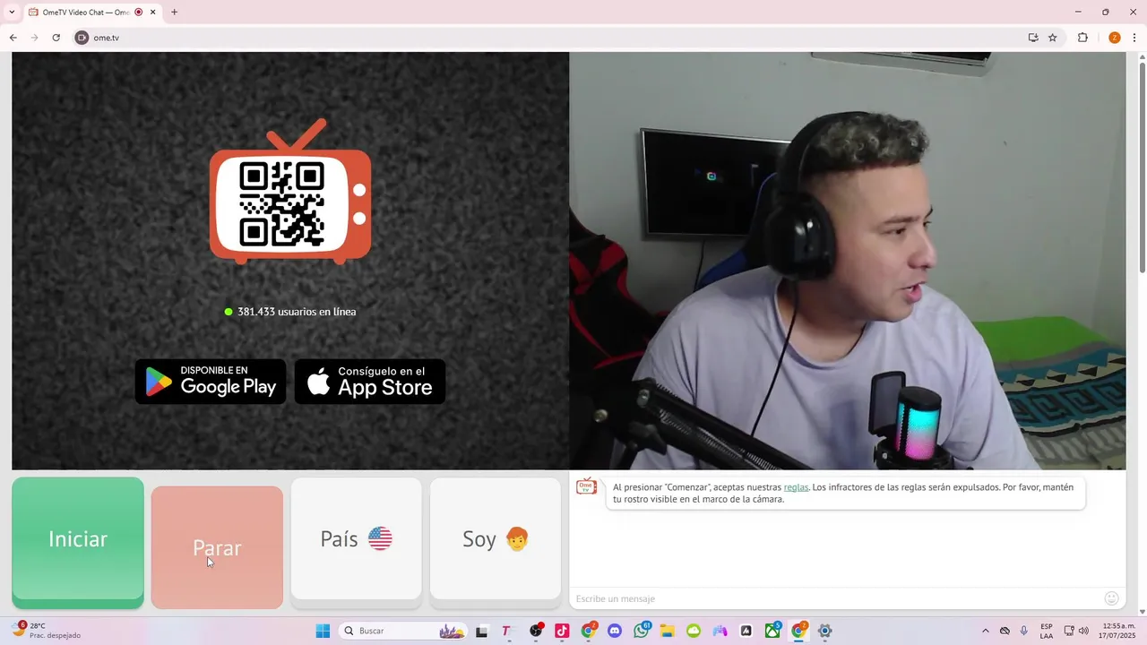
Task: Open first Chrome icon left of Discord
Action: [589, 631]
